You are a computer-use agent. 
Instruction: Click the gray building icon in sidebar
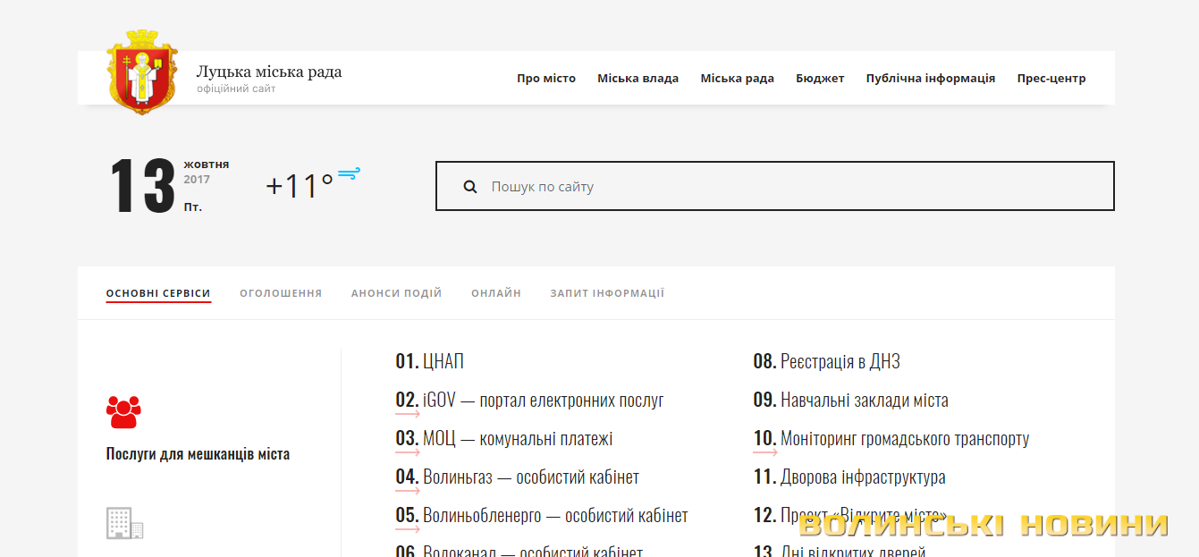pos(124,523)
